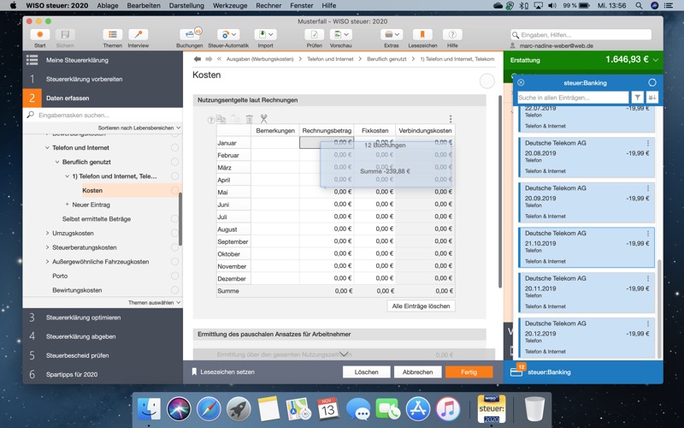Close the steuer:Banking panel with X icon
Screen dimensions: 684x428
coord(521,82)
